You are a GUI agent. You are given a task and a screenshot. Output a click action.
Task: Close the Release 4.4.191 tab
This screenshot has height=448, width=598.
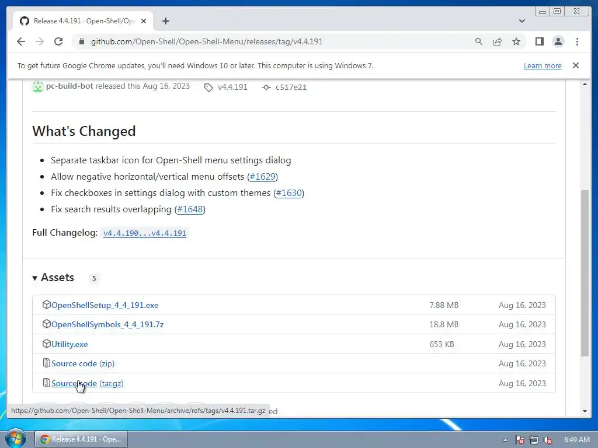tap(144, 21)
